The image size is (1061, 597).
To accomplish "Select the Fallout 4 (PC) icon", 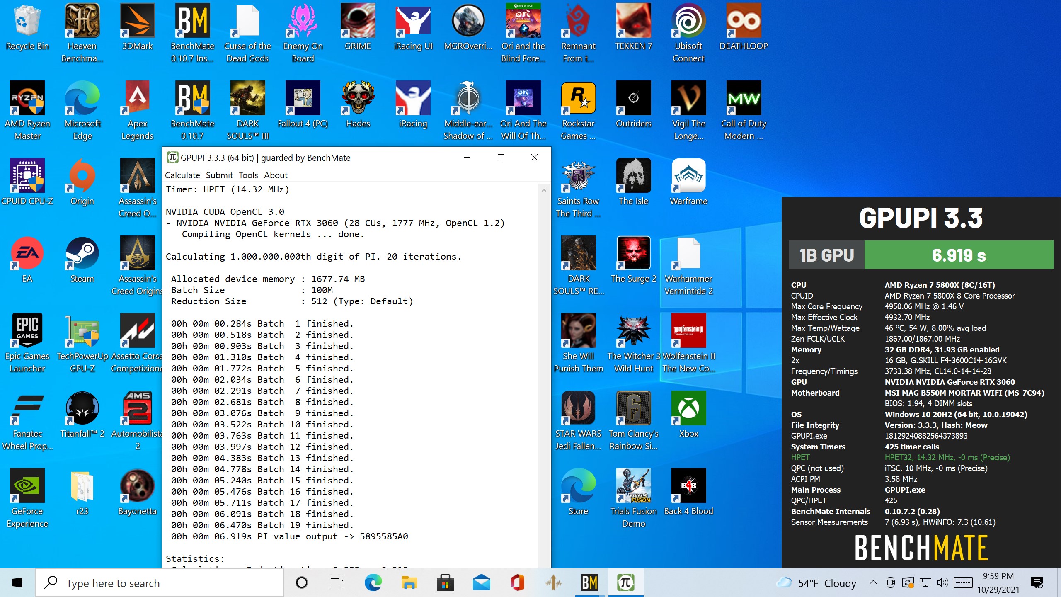I will pyautogui.click(x=303, y=105).
